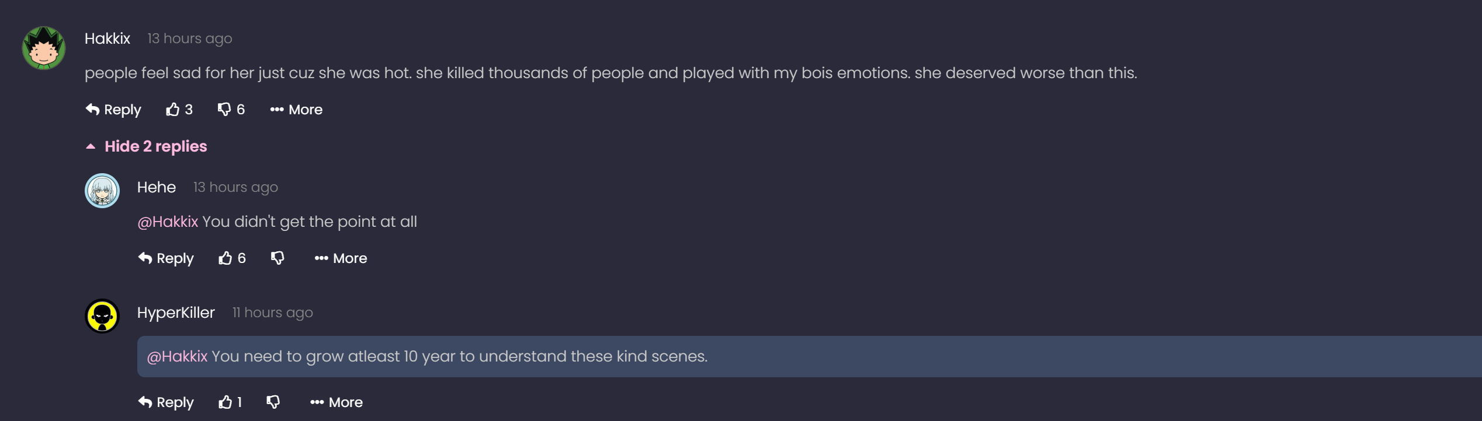Open More options on Hehe's reply
Screen dimensions: 1482x421
coord(341,258)
